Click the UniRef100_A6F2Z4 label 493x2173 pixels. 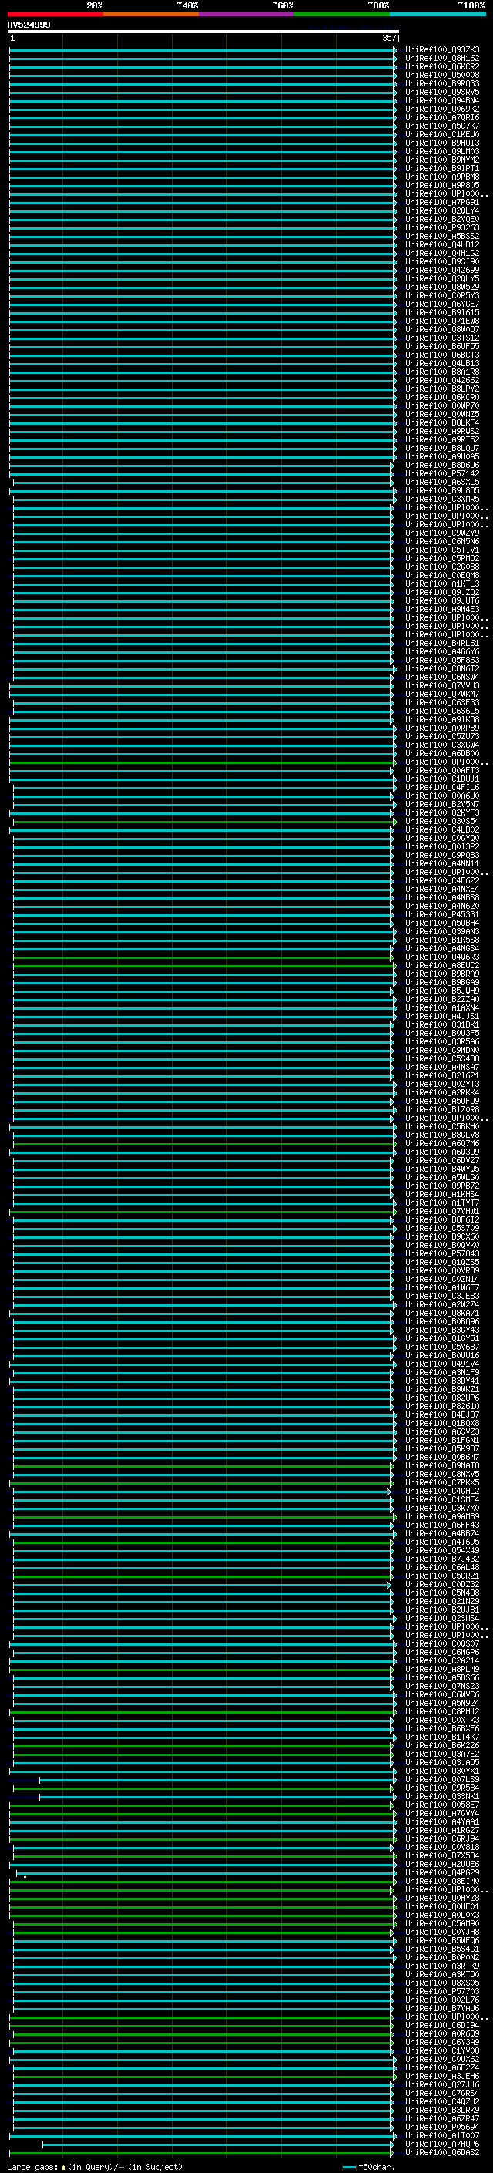click(x=442, y=2067)
